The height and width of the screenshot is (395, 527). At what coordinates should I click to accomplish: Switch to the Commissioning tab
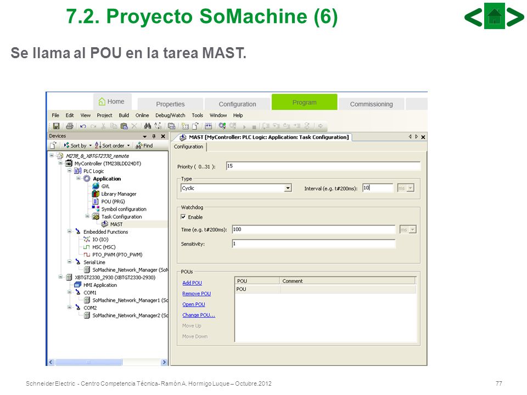coord(372,104)
